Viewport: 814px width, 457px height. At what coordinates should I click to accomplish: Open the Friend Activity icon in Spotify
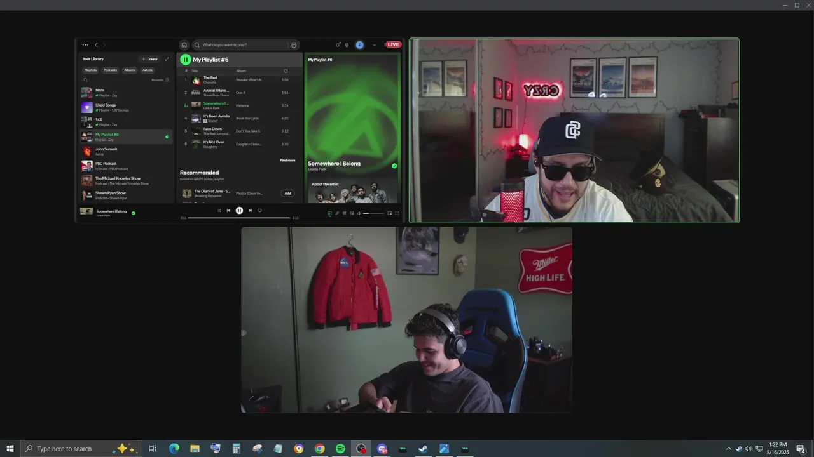(x=347, y=45)
